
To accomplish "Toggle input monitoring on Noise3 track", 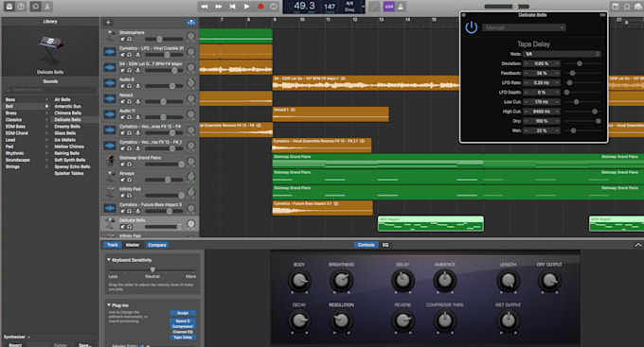I will click(137, 101).
